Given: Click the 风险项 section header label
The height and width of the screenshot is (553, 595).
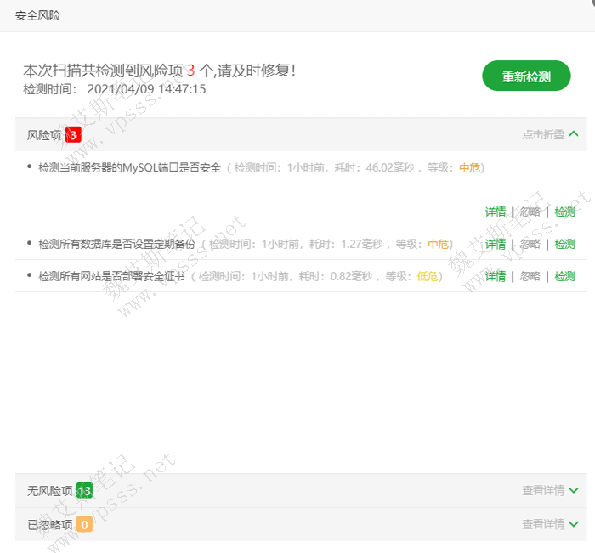Looking at the screenshot, I should tap(44, 135).
